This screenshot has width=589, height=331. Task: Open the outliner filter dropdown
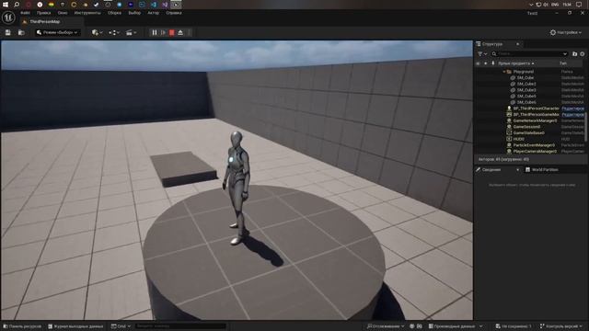(x=482, y=54)
